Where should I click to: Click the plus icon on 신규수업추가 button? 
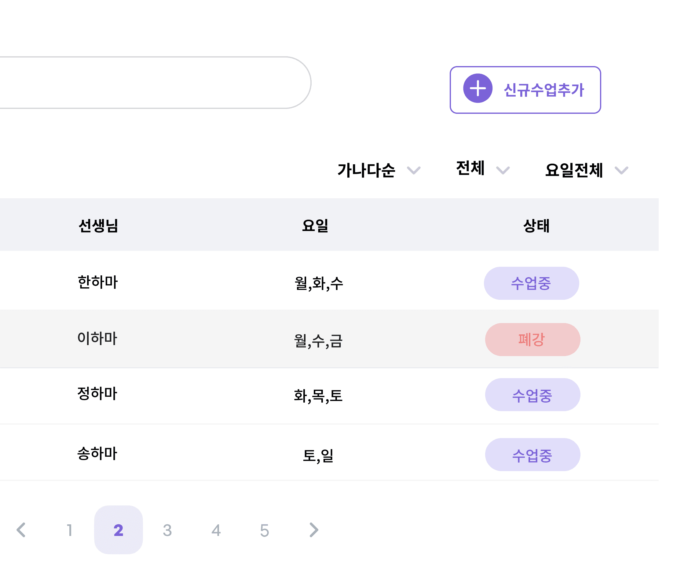(x=478, y=88)
